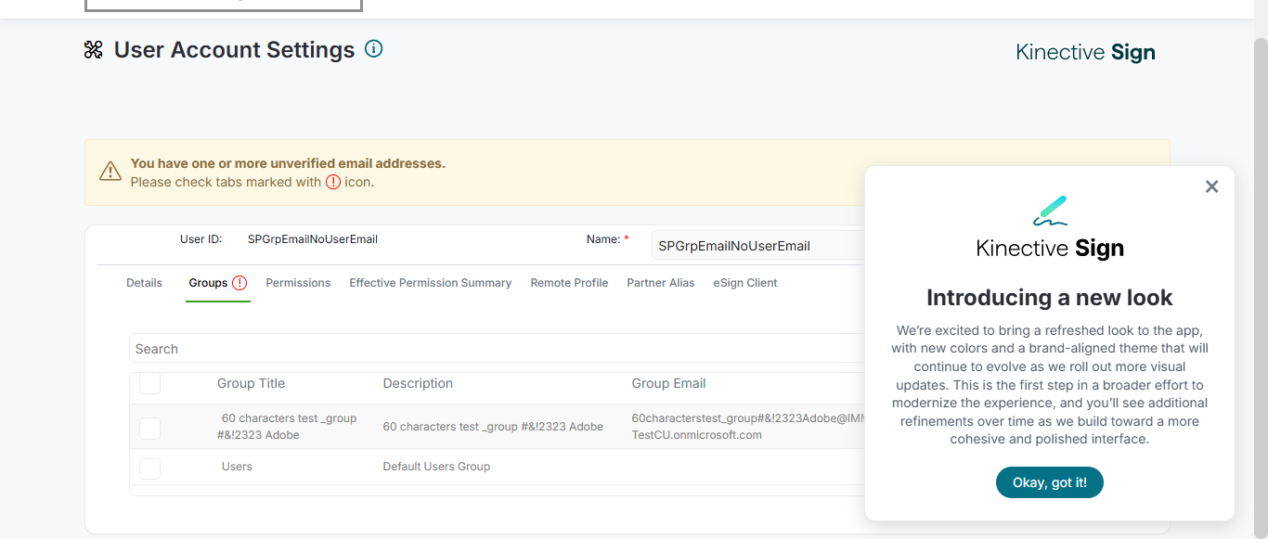
Task: Click the Kinective Sign pen logo in popup
Action: (1050, 211)
